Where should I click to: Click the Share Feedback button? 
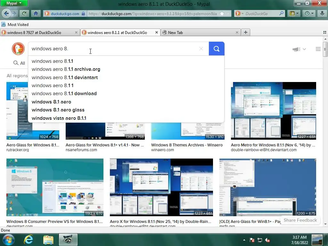(300, 220)
